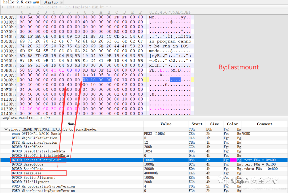This screenshot has height=193, width=288.
Task: Select the BYTE MinorLinkerVersion row
Action: pyautogui.click(x=144, y=143)
